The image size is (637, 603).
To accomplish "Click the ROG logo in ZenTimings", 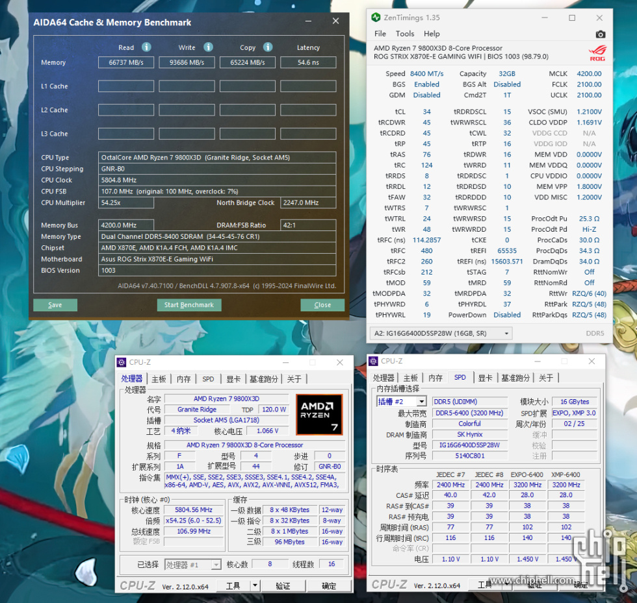I will point(597,53).
